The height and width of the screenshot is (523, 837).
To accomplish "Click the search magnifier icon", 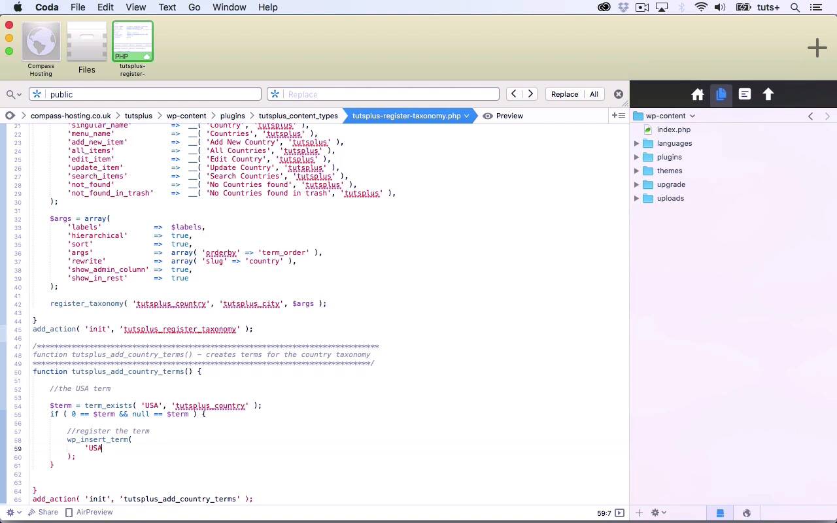I will (x=10, y=94).
